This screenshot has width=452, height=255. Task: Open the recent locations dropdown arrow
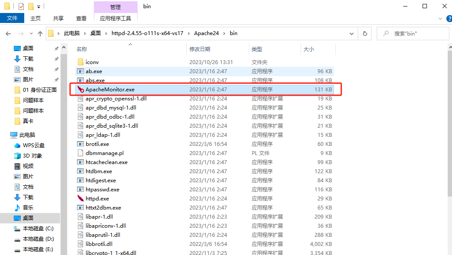coord(31,34)
